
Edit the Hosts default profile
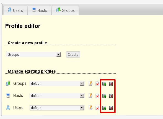90,96
